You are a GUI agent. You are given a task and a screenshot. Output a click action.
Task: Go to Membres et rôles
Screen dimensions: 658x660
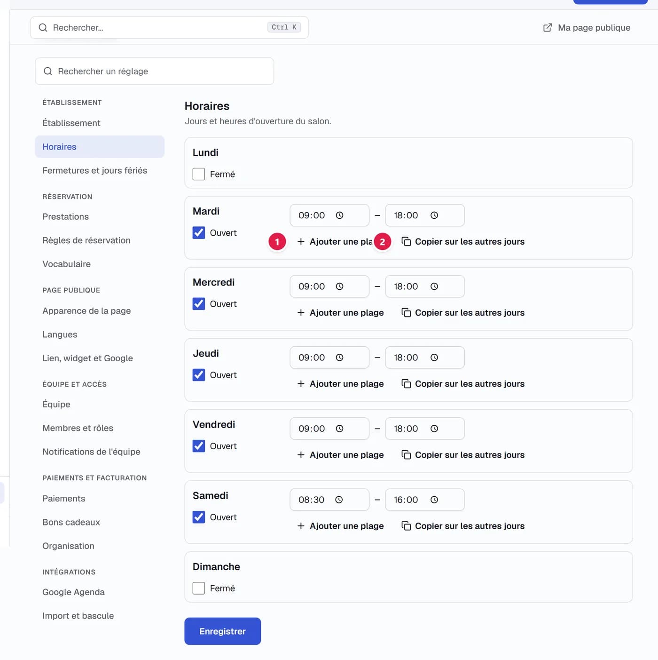(100, 428)
